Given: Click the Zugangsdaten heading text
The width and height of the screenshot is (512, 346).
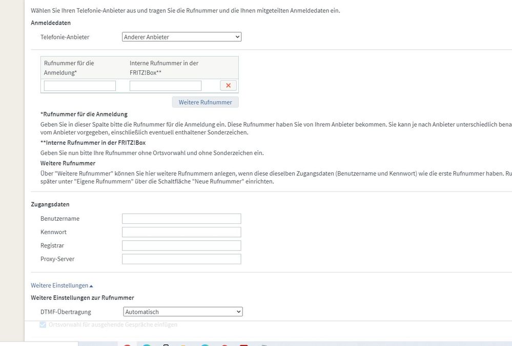Looking at the screenshot, I should point(50,204).
